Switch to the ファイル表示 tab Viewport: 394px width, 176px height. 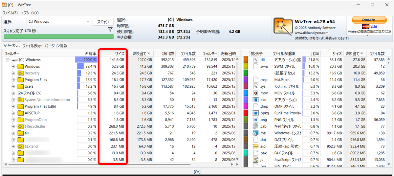tap(32, 46)
